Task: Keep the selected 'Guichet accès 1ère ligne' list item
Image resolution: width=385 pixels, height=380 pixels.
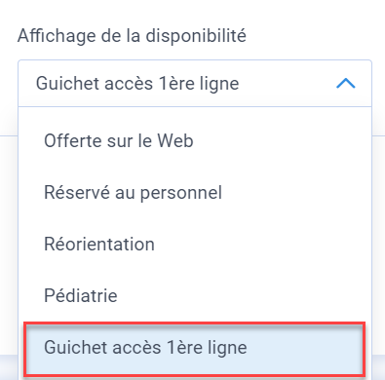Action: 195,348
